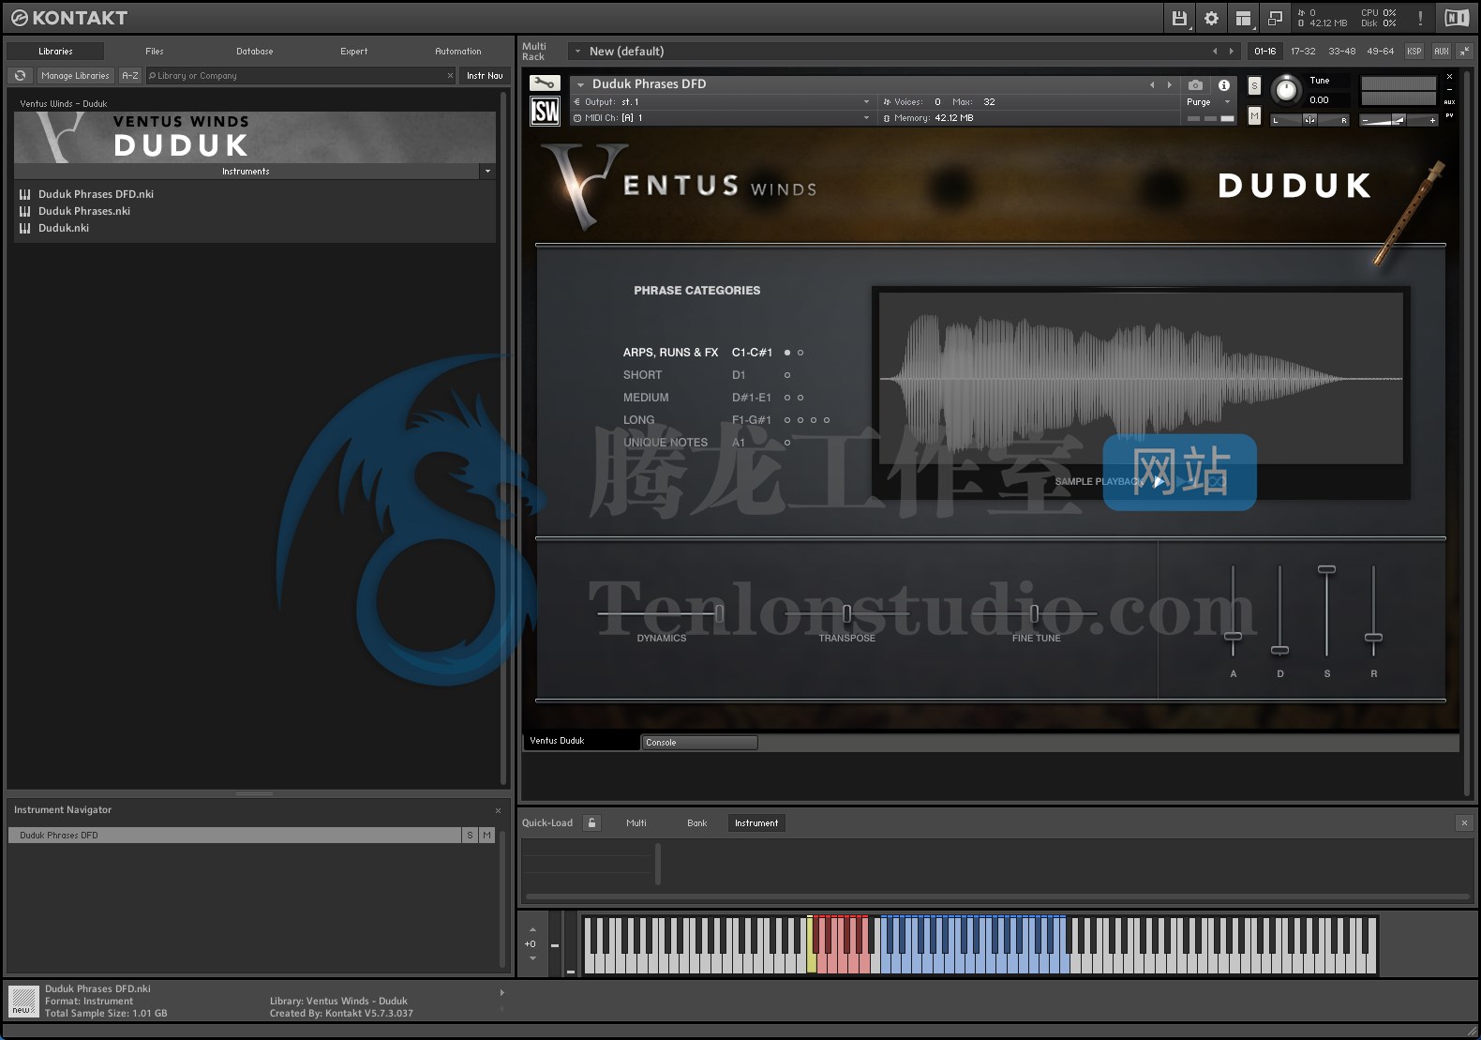Open the Purge dropdown menu
Image resolution: width=1481 pixels, height=1040 pixels.
click(x=1207, y=102)
